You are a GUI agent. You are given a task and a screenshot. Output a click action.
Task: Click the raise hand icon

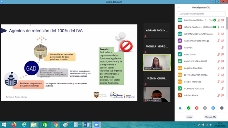pyautogui.click(x=180, y=108)
